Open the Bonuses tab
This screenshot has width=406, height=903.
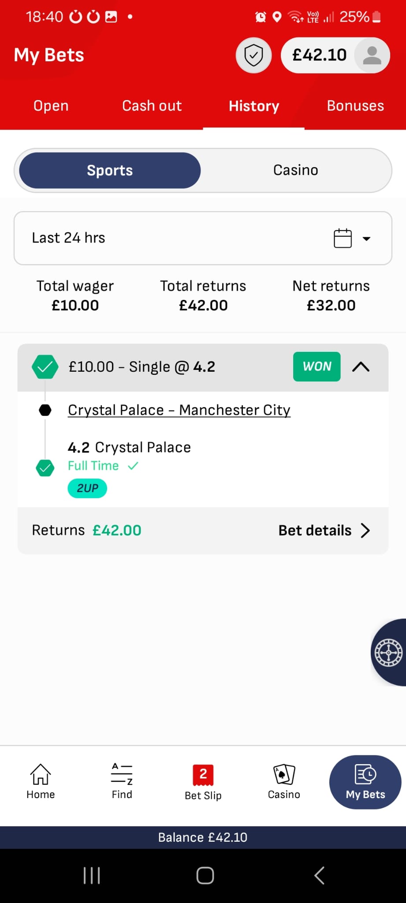[355, 106]
